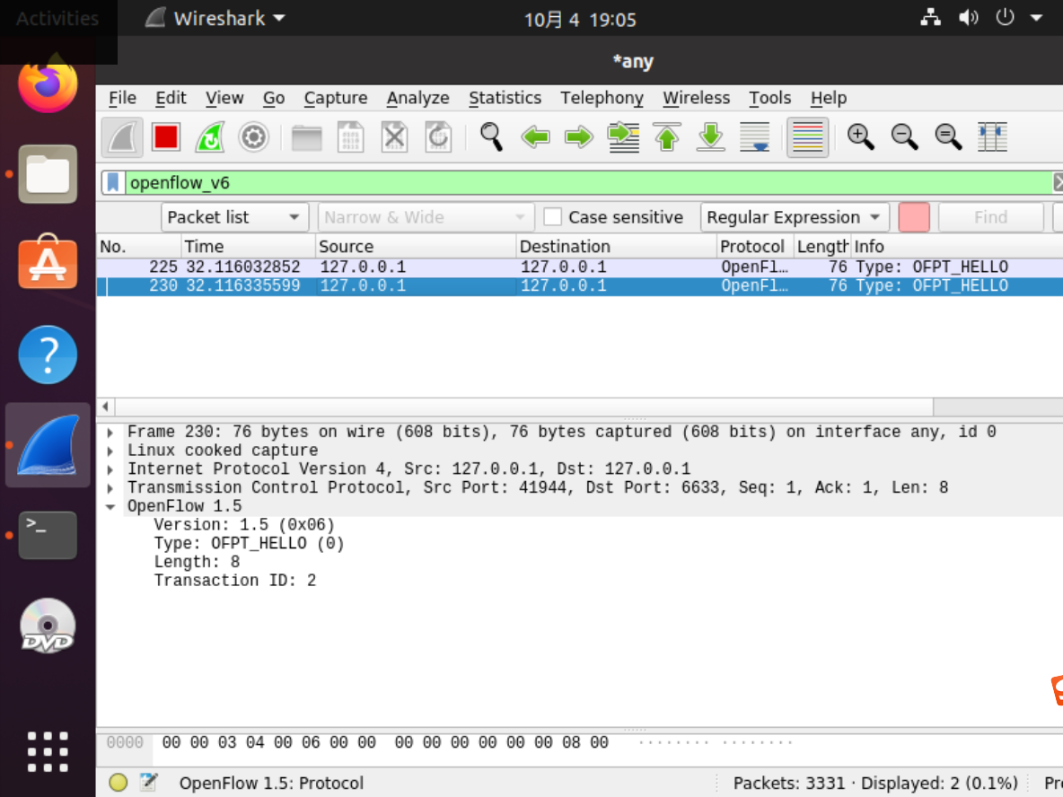Click the resize columns icon
1063x797 pixels.
[992, 137]
